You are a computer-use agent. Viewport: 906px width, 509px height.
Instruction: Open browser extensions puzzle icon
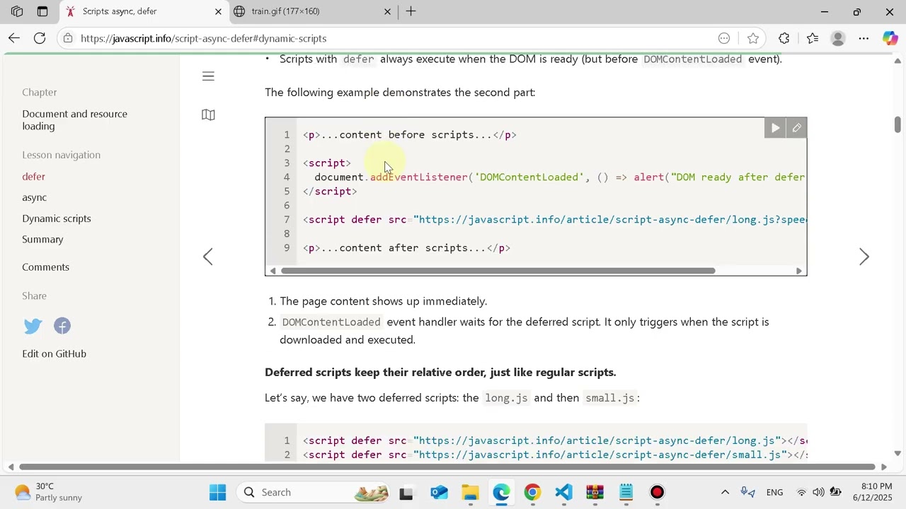(784, 38)
